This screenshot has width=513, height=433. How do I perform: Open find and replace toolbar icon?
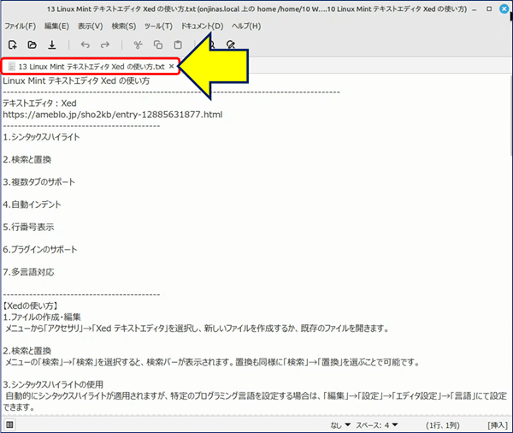(x=231, y=44)
